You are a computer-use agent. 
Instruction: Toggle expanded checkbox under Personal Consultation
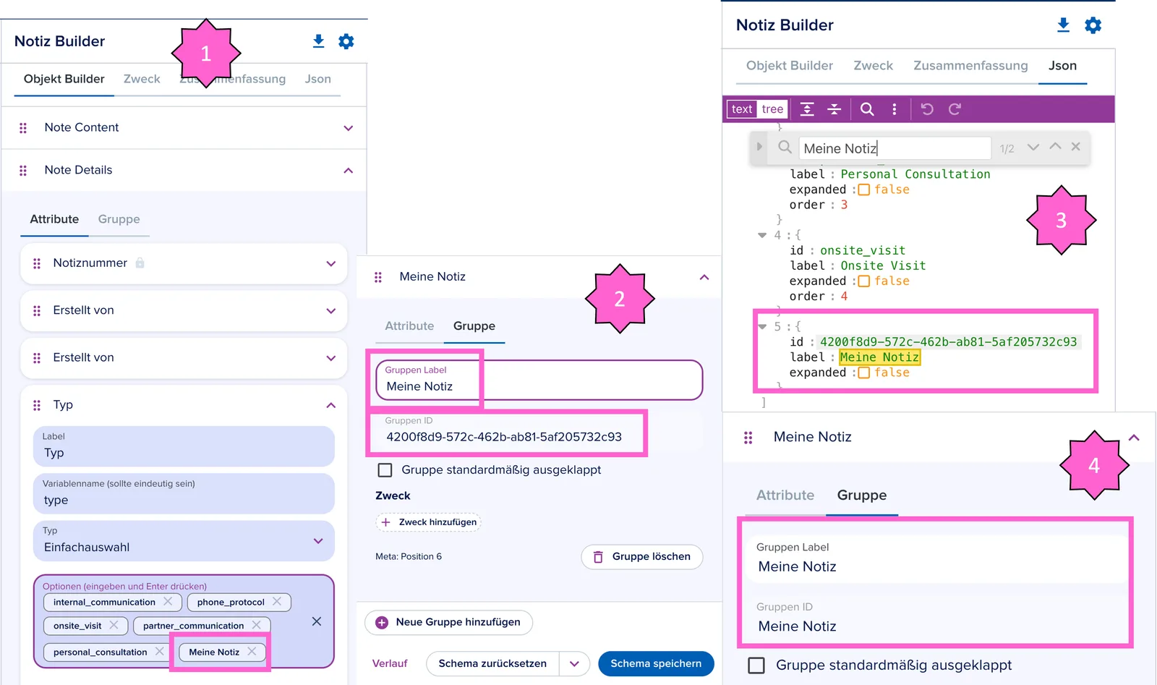pos(863,190)
